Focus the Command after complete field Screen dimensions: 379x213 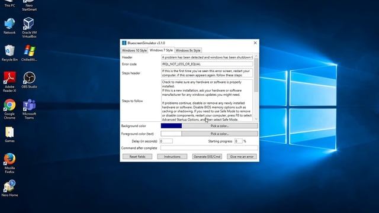click(209, 148)
